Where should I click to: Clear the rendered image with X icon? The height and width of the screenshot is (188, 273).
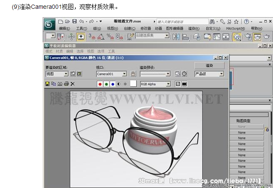[72, 84]
